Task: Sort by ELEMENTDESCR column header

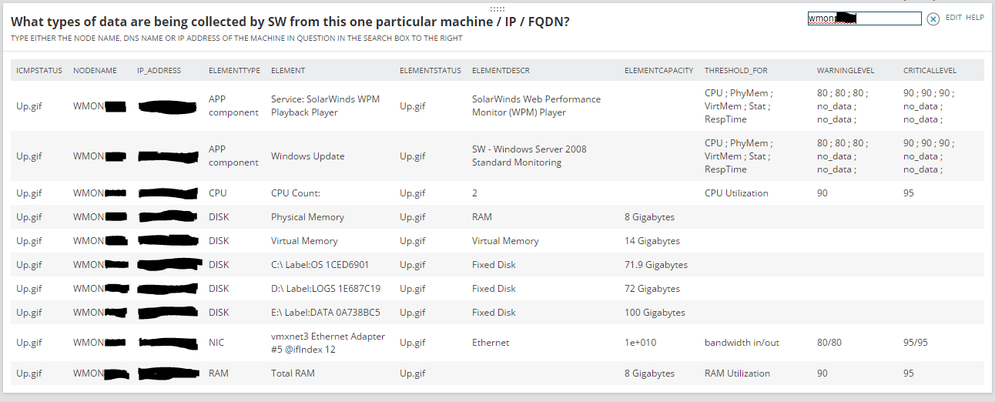Action: (501, 71)
